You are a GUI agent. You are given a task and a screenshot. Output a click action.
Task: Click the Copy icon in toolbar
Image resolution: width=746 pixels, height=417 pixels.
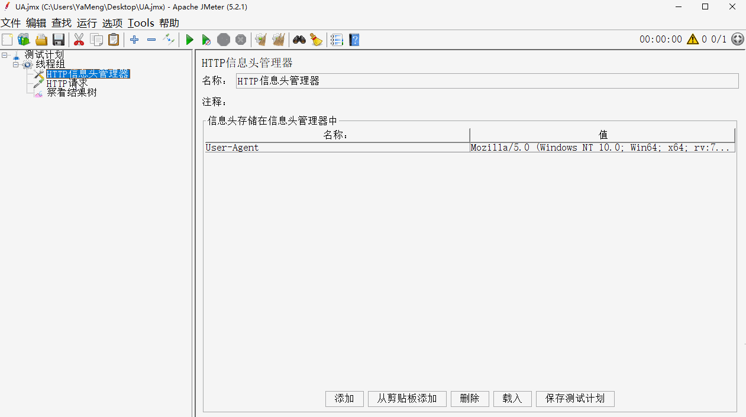96,40
